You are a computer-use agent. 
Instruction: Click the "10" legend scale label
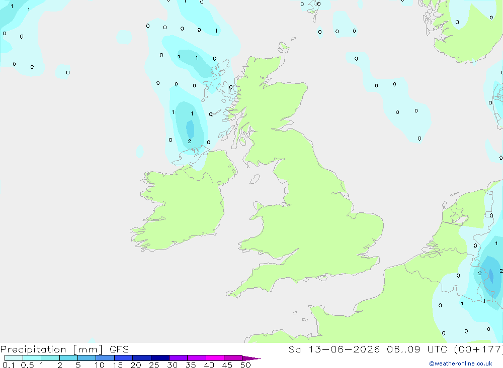point(100,365)
